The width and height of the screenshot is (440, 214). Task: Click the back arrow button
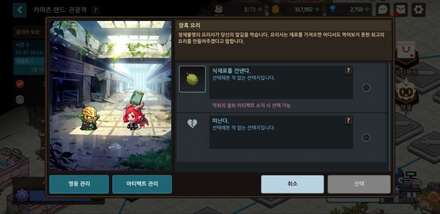click(x=20, y=10)
